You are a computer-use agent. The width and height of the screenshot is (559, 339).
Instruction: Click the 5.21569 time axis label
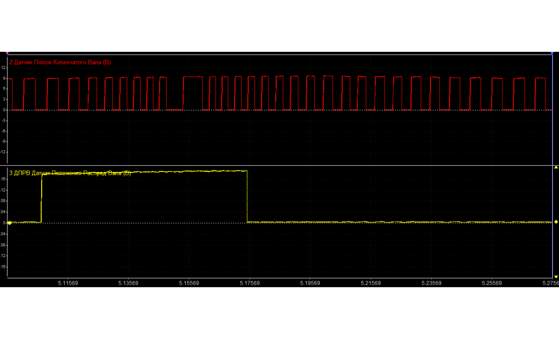click(x=370, y=283)
